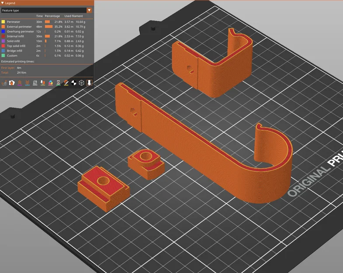343x273 pixels.
Task: Click the External perimeter feature label
Action: click(19, 27)
